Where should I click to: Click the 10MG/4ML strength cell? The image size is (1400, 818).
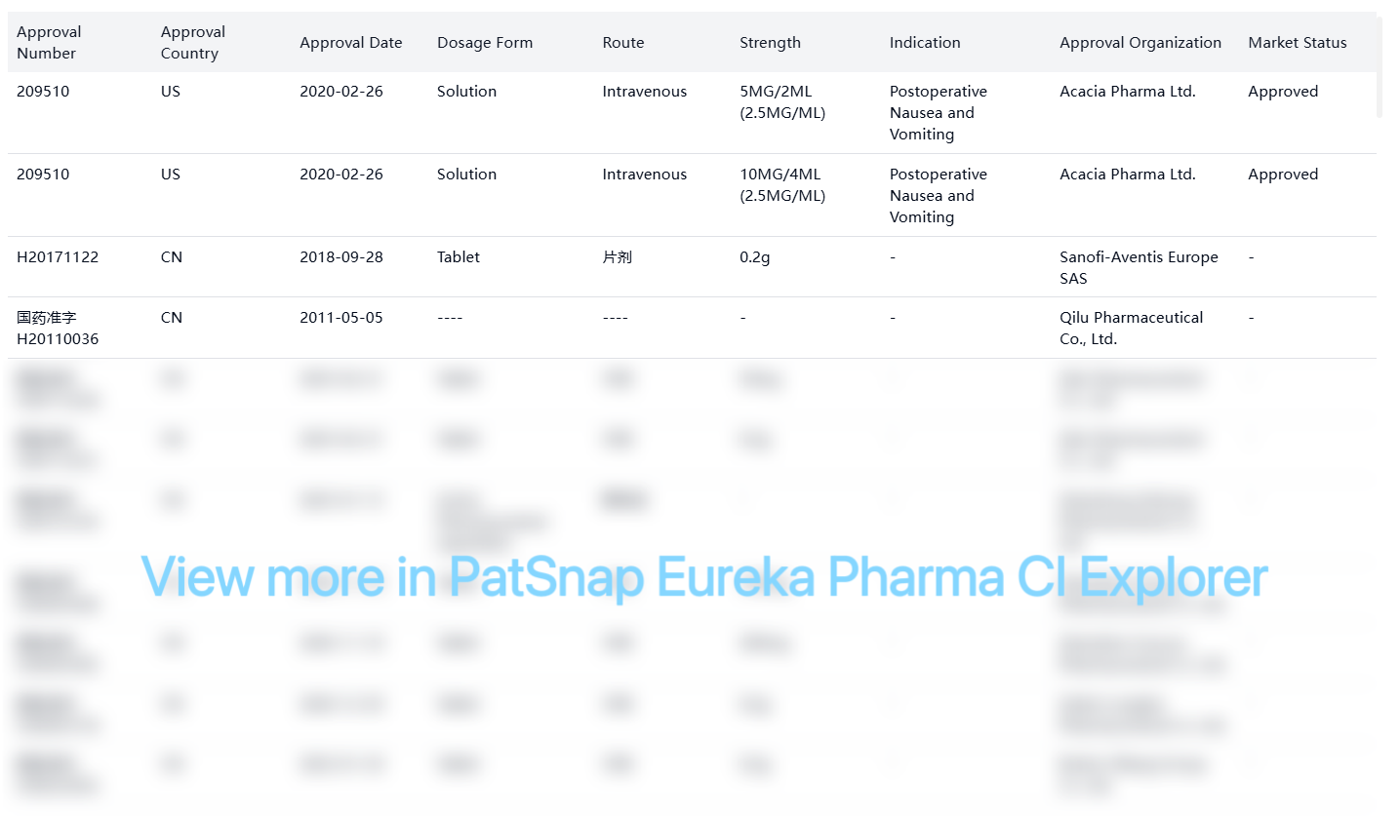pos(782,185)
